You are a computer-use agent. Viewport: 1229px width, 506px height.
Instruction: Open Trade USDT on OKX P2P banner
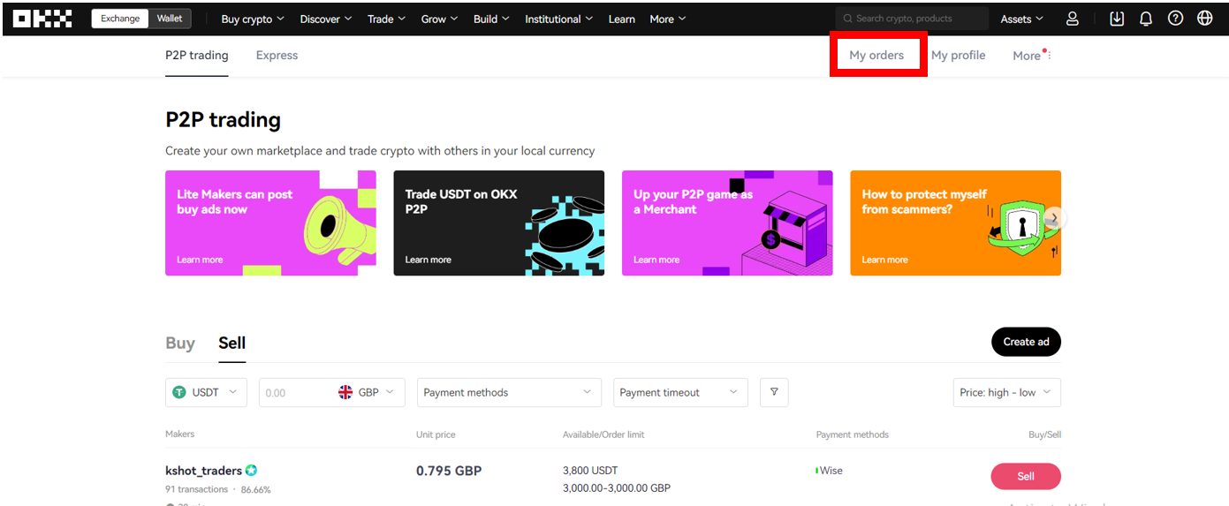[498, 223]
